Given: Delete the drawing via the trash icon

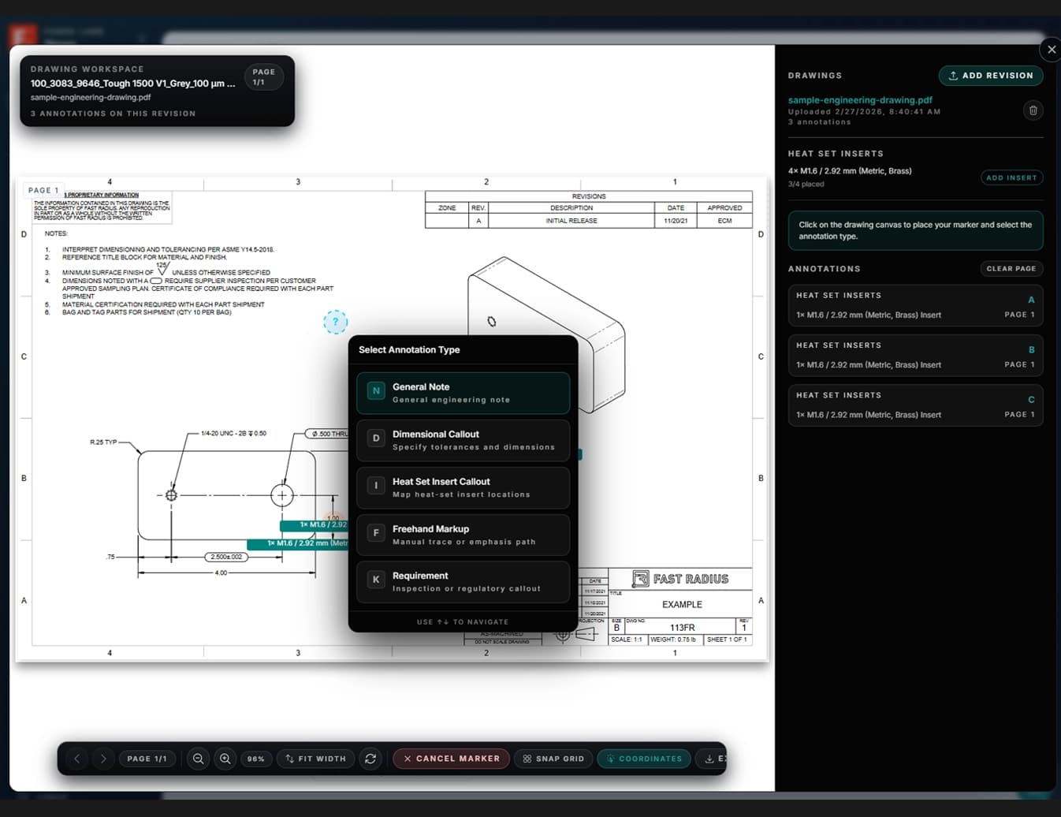Looking at the screenshot, I should point(1033,110).
